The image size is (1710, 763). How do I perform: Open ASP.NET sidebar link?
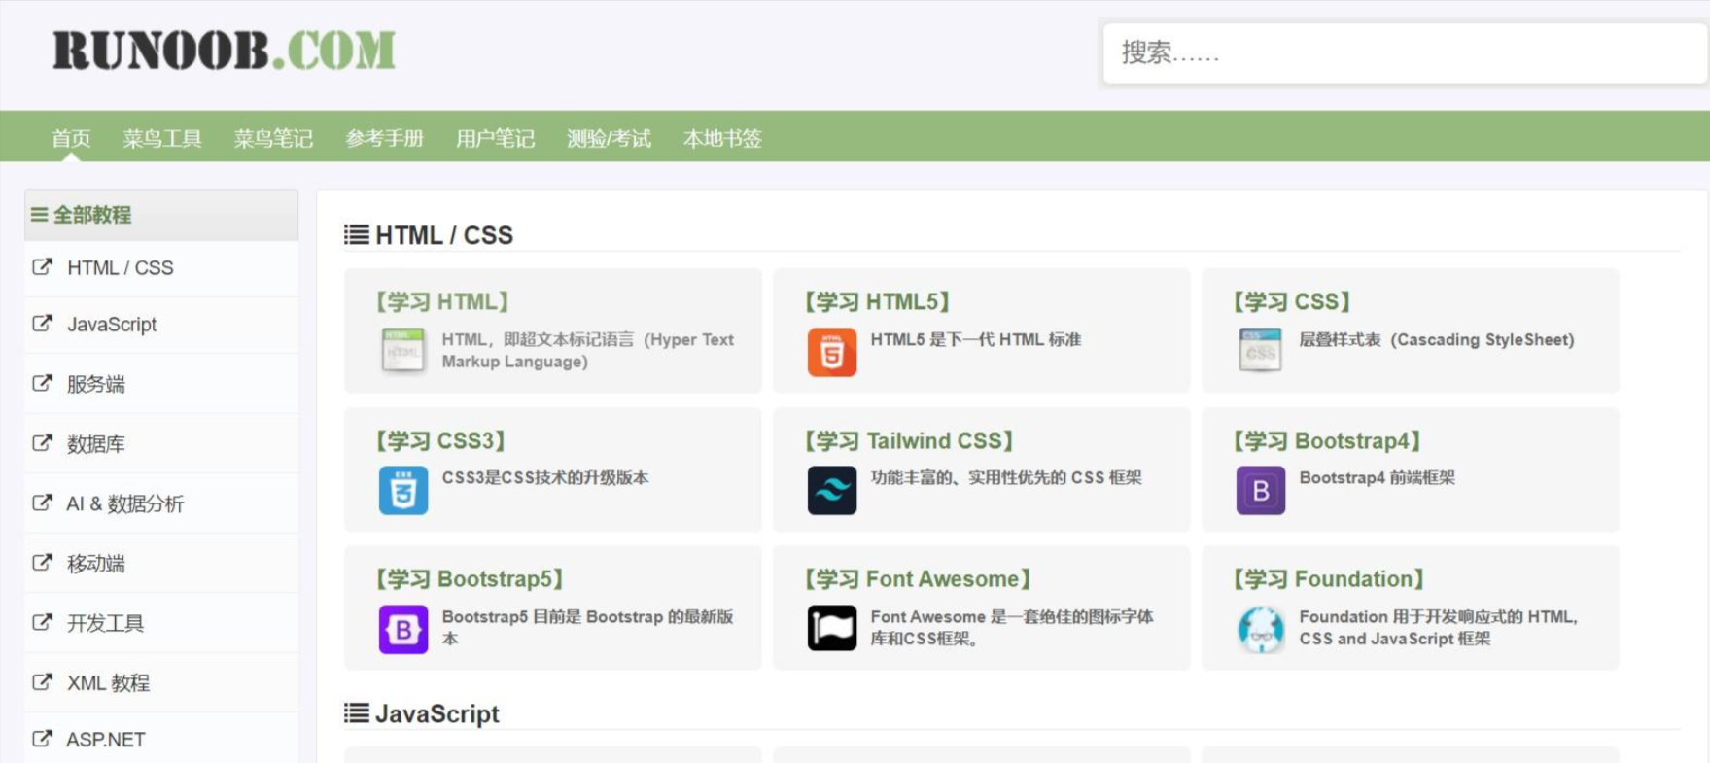pos(106,740)
